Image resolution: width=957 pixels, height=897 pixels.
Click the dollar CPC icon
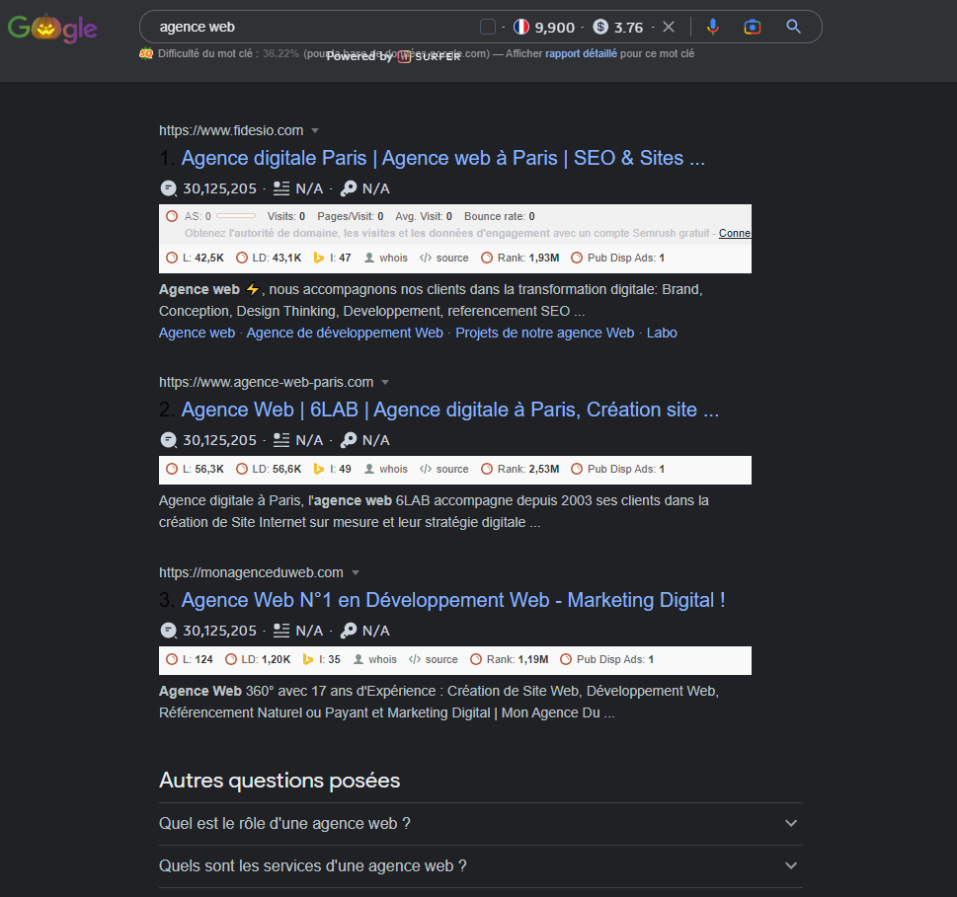(x=600, y=27)
